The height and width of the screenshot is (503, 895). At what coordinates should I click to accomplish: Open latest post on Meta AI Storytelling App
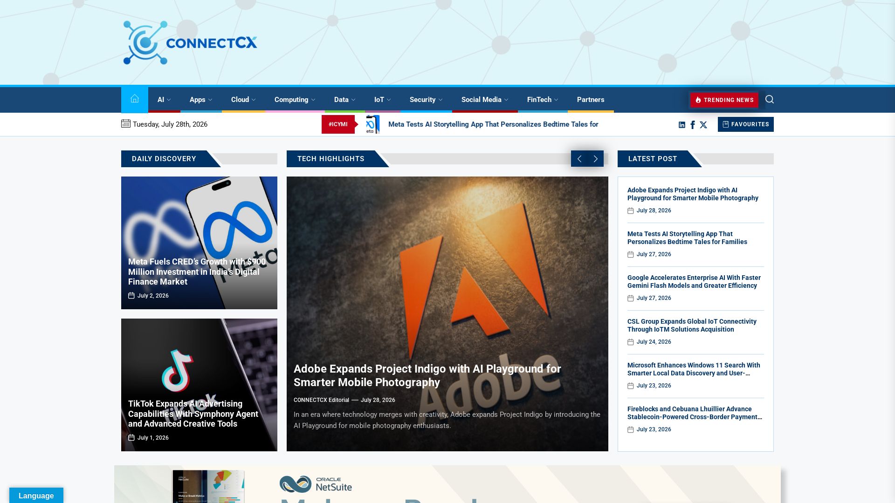click(687, 238)
